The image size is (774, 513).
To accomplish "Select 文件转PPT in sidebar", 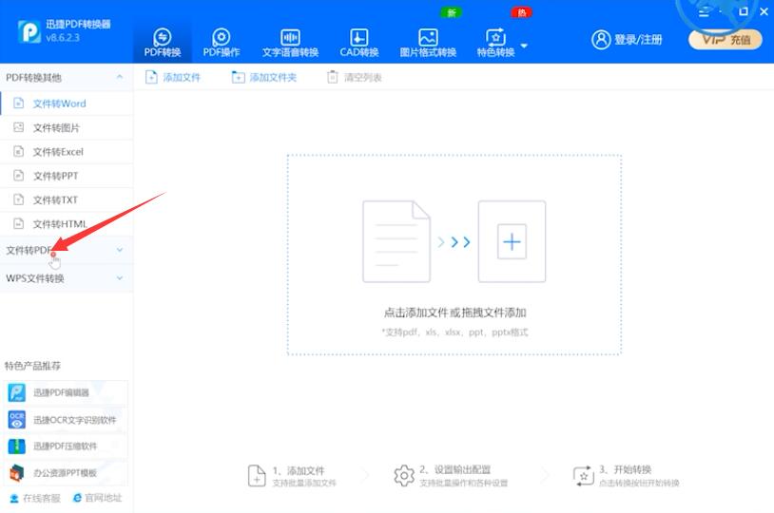I will click(x=67, y=176).
